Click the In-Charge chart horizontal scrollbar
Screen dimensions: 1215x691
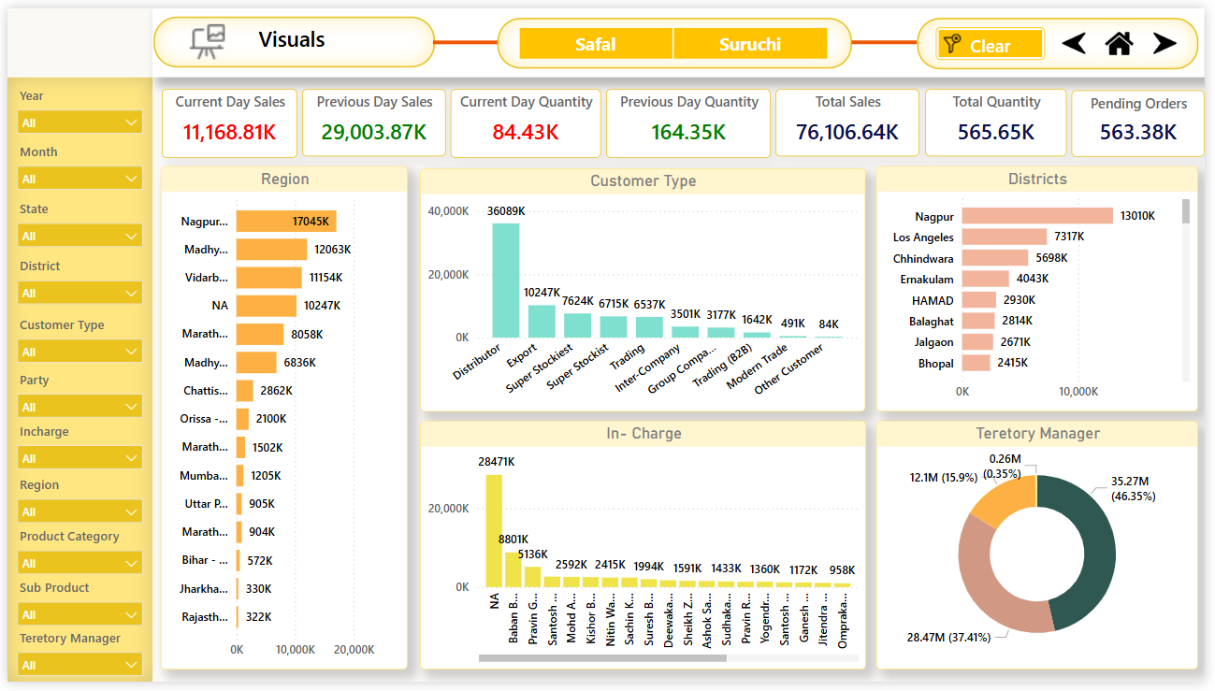[602, 658]
